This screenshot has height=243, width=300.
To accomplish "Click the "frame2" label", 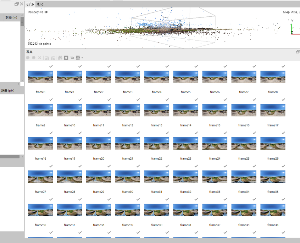I will click(98, 92).
